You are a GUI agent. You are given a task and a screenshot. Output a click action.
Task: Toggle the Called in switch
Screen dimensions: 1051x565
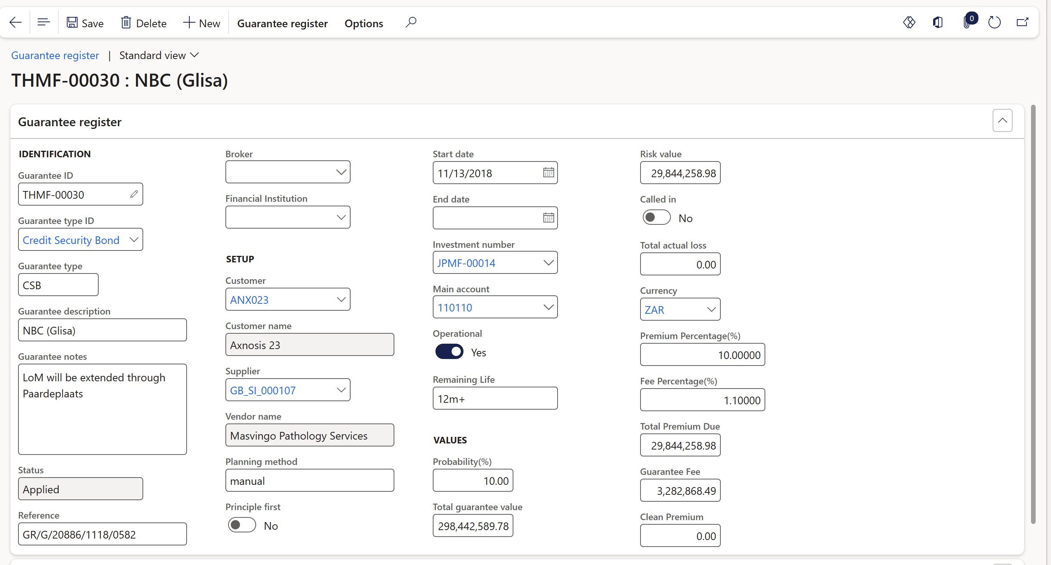coord(656,218)
